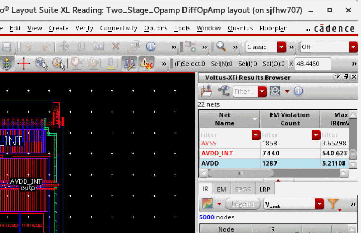Open the Properties info icon
Viewport: 361px width, 233px height.
click(151, 47)
